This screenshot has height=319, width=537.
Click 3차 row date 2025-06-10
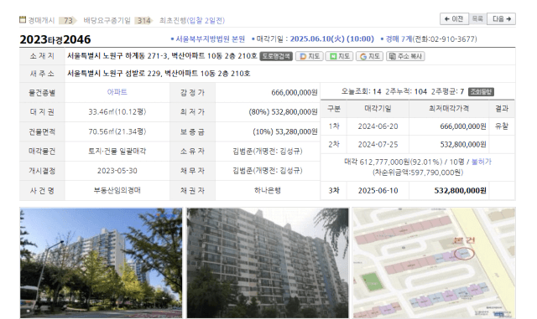click(x=378, y=190)
